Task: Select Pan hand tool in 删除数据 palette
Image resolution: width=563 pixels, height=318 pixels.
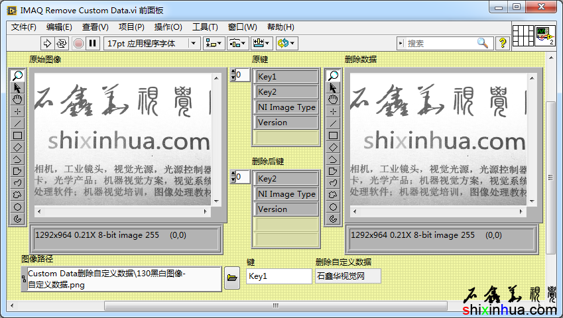Action: 333,99
